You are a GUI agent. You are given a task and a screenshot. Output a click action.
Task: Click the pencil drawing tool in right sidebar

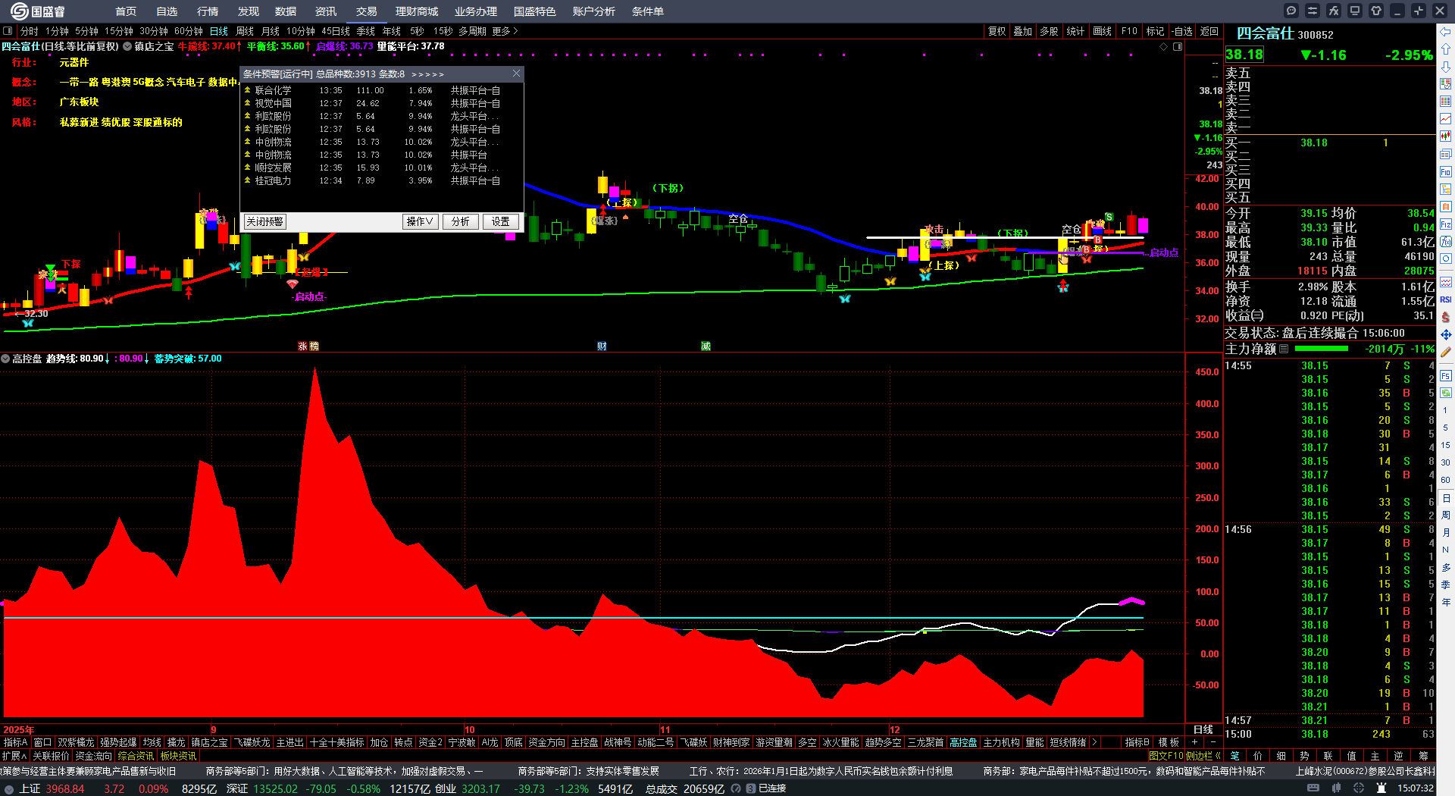click(1446, 352)
